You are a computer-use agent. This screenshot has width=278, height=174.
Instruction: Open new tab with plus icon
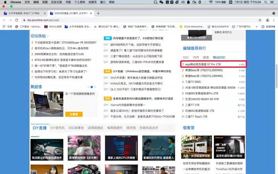pyautogui.click(x=98, y=13)
